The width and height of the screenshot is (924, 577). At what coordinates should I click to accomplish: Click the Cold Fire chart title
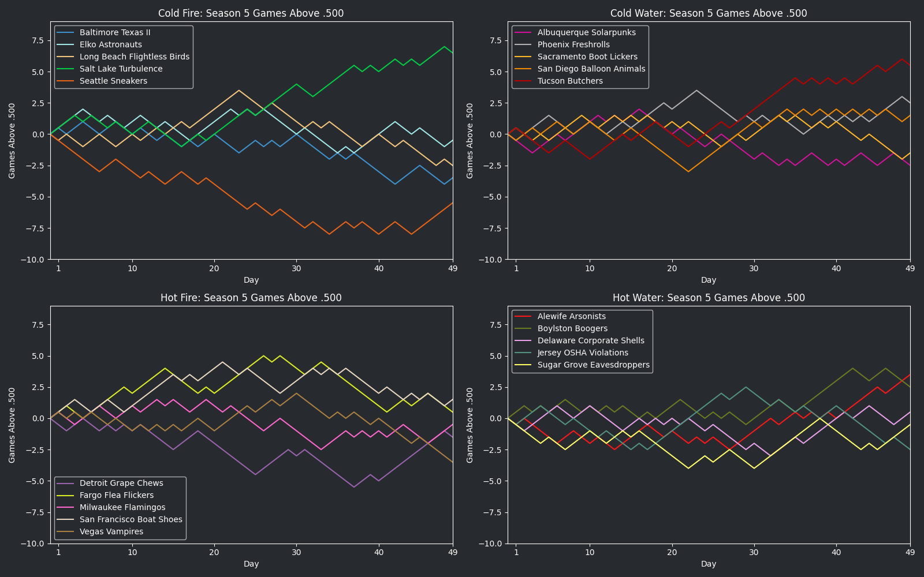[251, 13]
